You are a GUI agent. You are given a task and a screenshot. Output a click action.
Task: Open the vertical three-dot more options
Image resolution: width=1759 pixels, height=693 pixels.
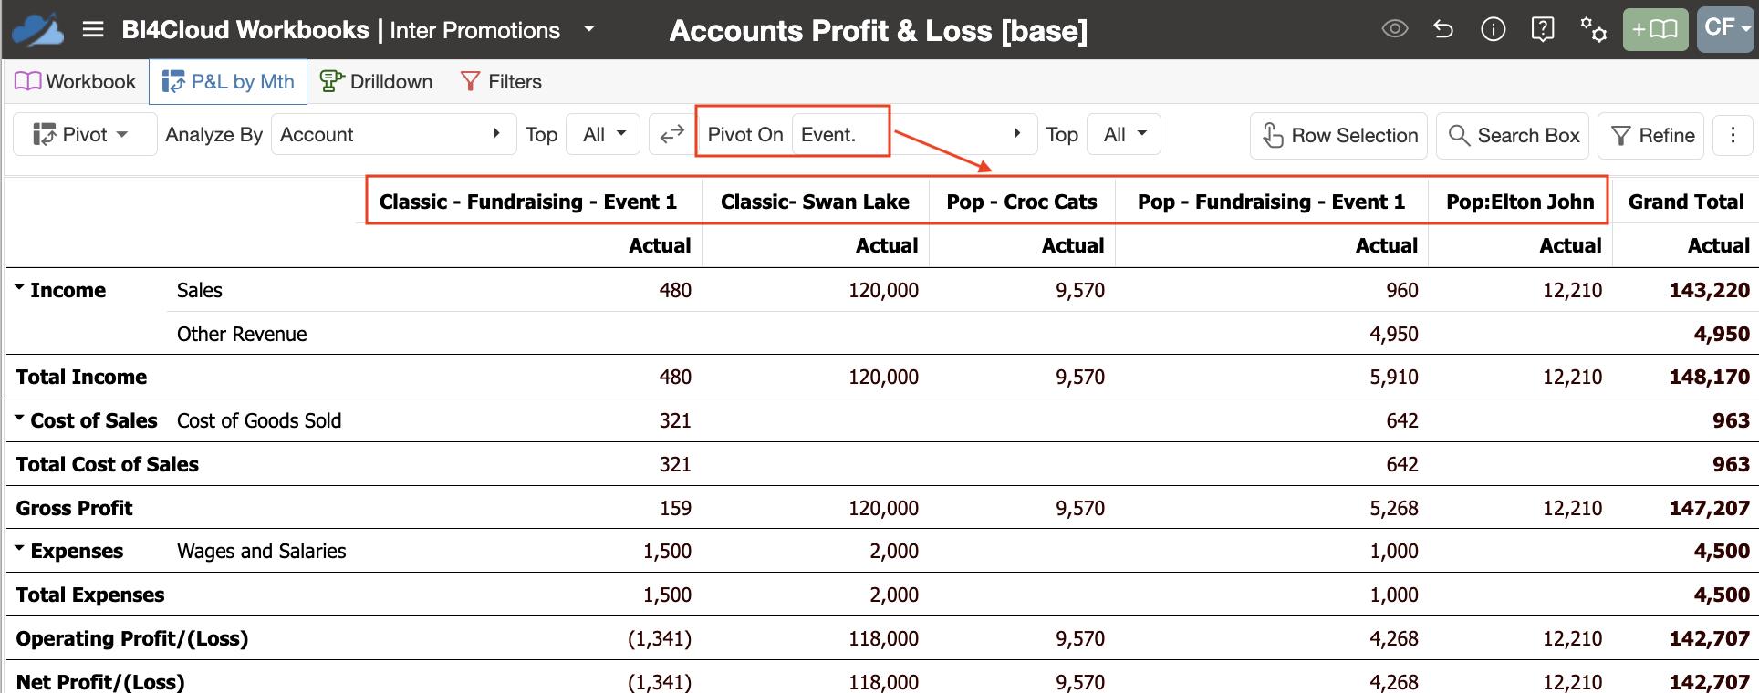pyautogui.click(x=1733, y=135)
